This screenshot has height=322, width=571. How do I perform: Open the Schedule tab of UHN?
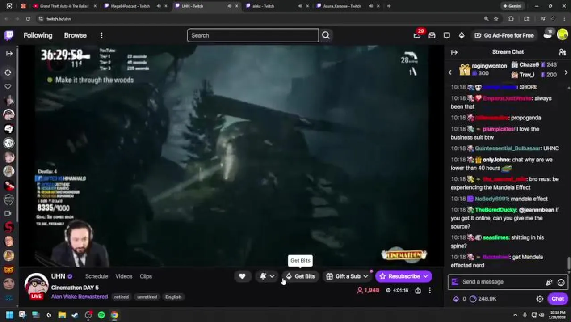[x=97, y=276]
